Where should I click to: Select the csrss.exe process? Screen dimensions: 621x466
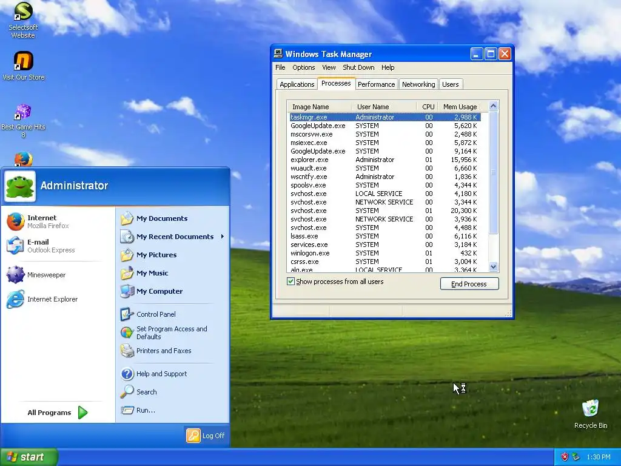385,262
